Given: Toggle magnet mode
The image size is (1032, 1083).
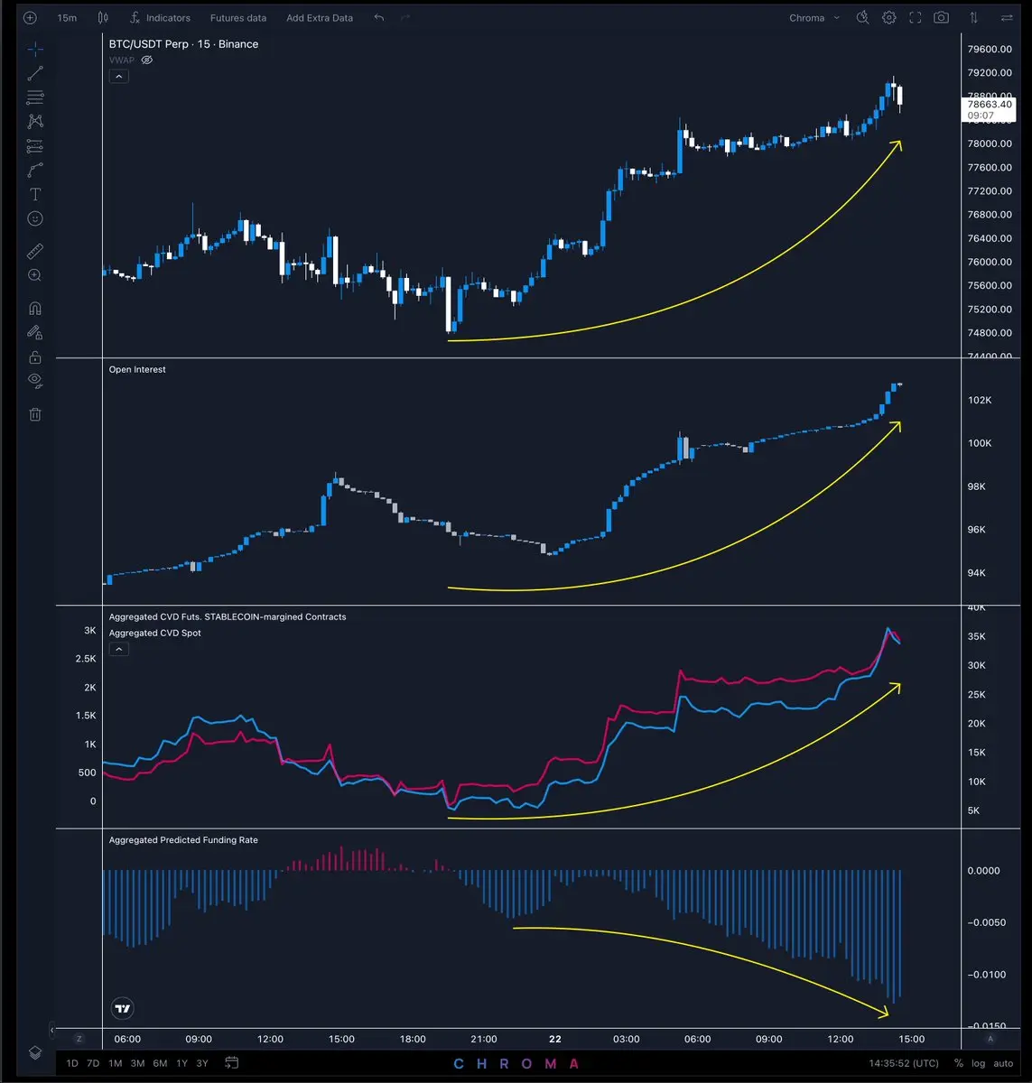Looking at the screenshot, I should coord(35,308).
